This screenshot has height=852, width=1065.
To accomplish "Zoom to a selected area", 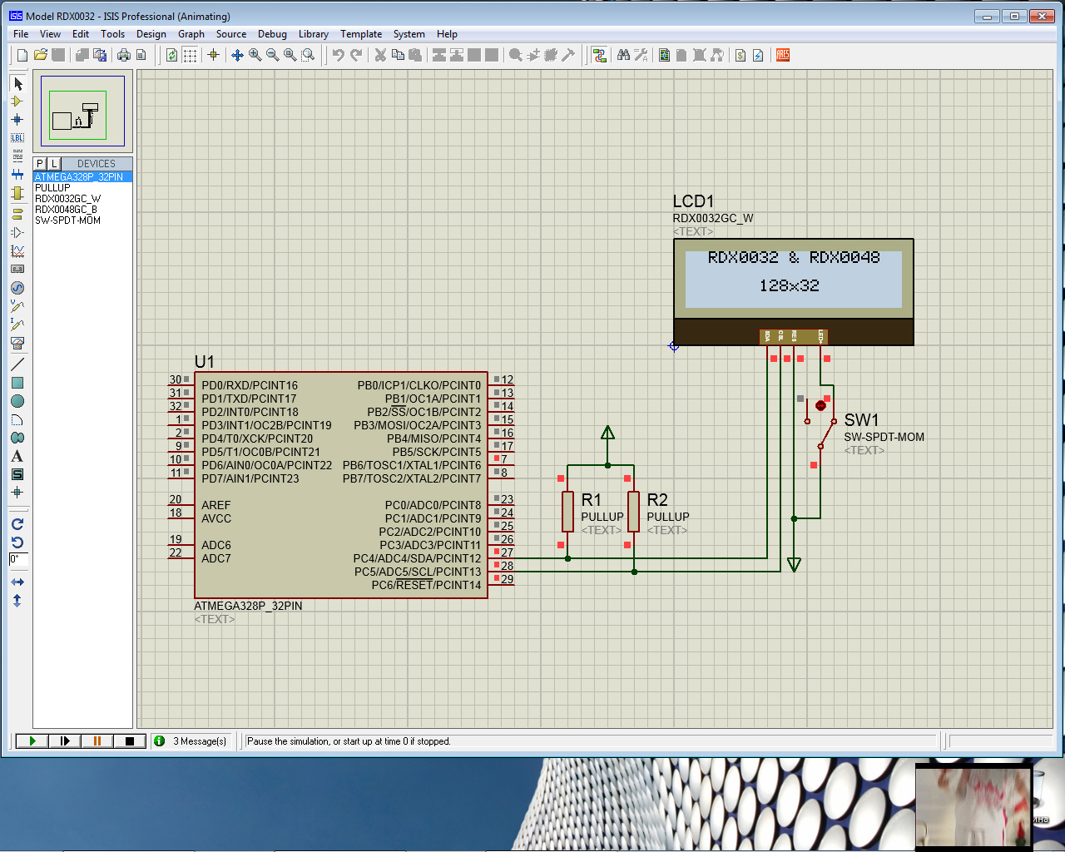I will [x=308, y=55].
